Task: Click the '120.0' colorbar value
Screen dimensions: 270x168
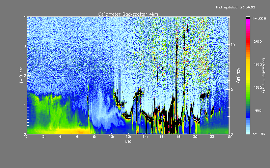Action: [x=258, y=87]
